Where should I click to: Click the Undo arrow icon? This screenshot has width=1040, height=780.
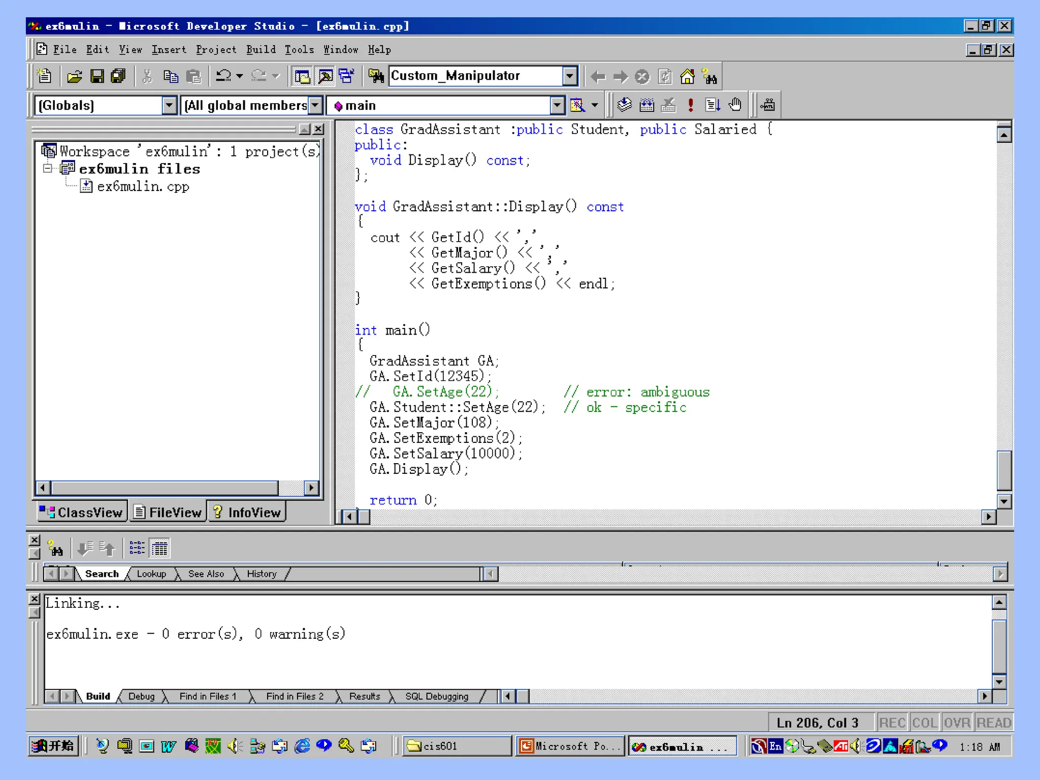click(223, 76)
